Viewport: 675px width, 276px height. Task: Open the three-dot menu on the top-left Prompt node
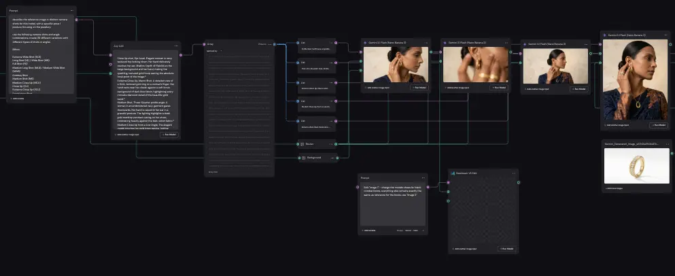pyautogui.click(x=72, y=10)
